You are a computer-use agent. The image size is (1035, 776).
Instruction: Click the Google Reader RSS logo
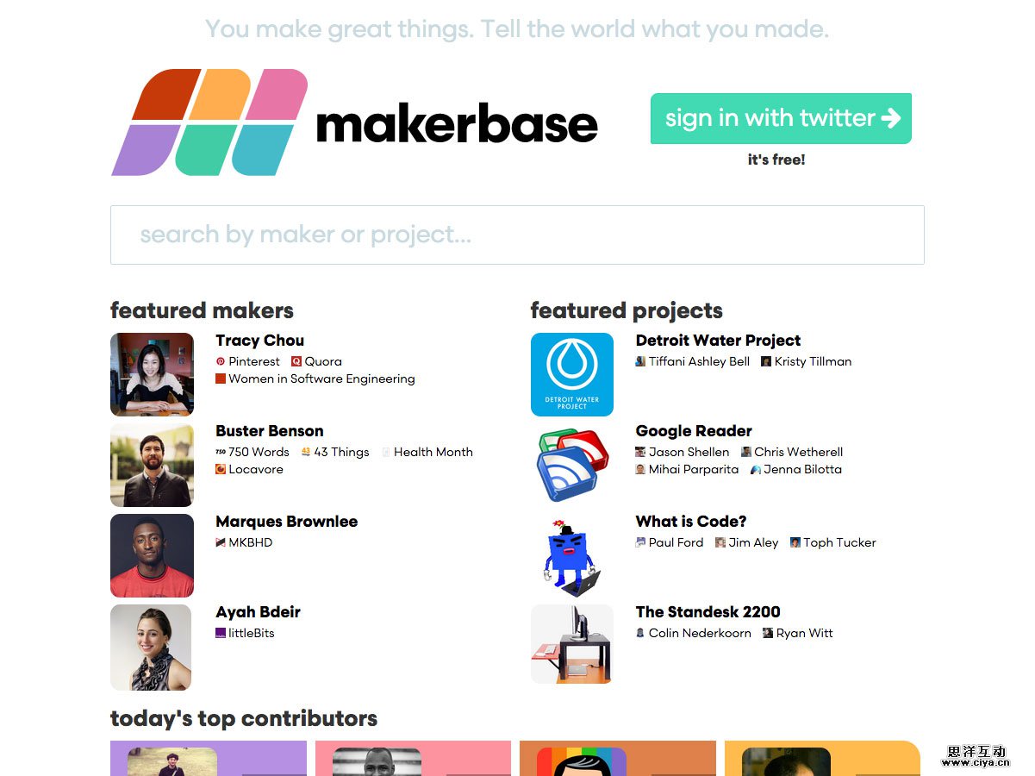pyautogui.click(x=572, y=464)
